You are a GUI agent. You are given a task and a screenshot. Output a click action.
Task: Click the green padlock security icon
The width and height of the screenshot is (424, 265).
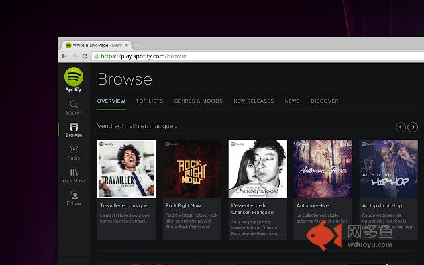(x=96, y=56)
